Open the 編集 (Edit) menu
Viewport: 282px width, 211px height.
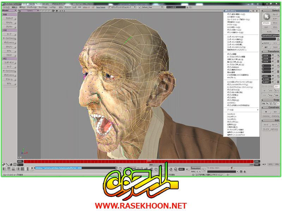point(14,7)
